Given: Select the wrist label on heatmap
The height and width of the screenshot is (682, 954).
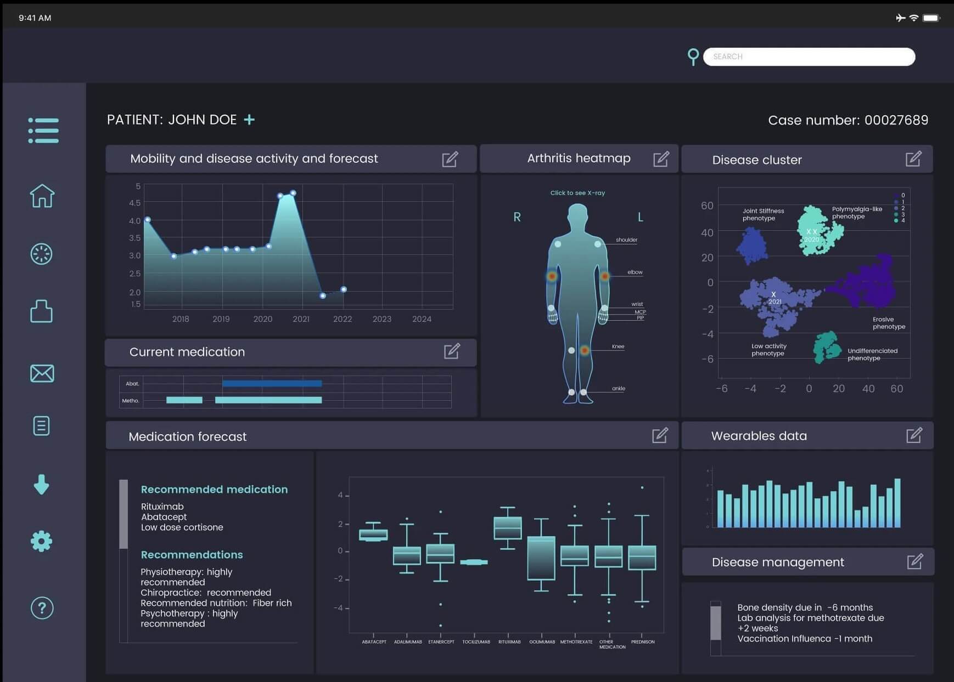Looking at the screenshot, I should point(637,304).
